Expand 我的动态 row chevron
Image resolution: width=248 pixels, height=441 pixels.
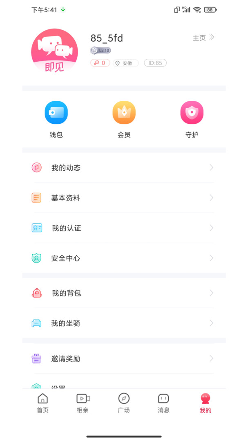(x=211, y=167)
